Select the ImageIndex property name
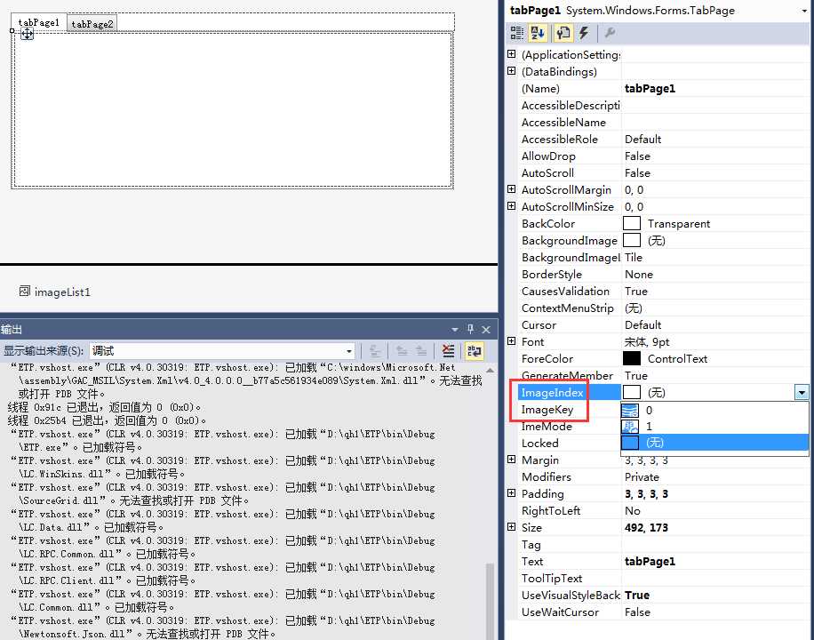814x640 pixels. click(x=552, y=393)
